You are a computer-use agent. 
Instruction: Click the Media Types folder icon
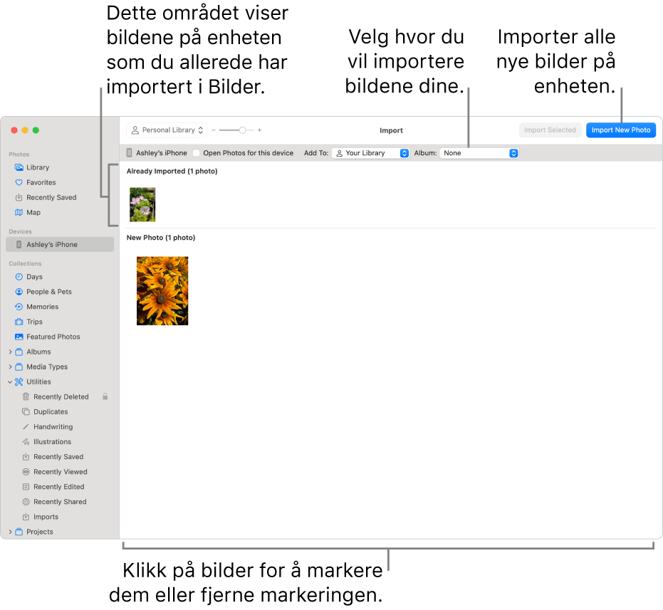tap(19, 367)
